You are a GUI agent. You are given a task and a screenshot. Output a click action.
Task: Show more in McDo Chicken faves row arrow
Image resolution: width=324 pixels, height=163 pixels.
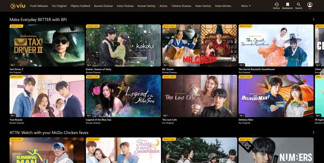313,132
